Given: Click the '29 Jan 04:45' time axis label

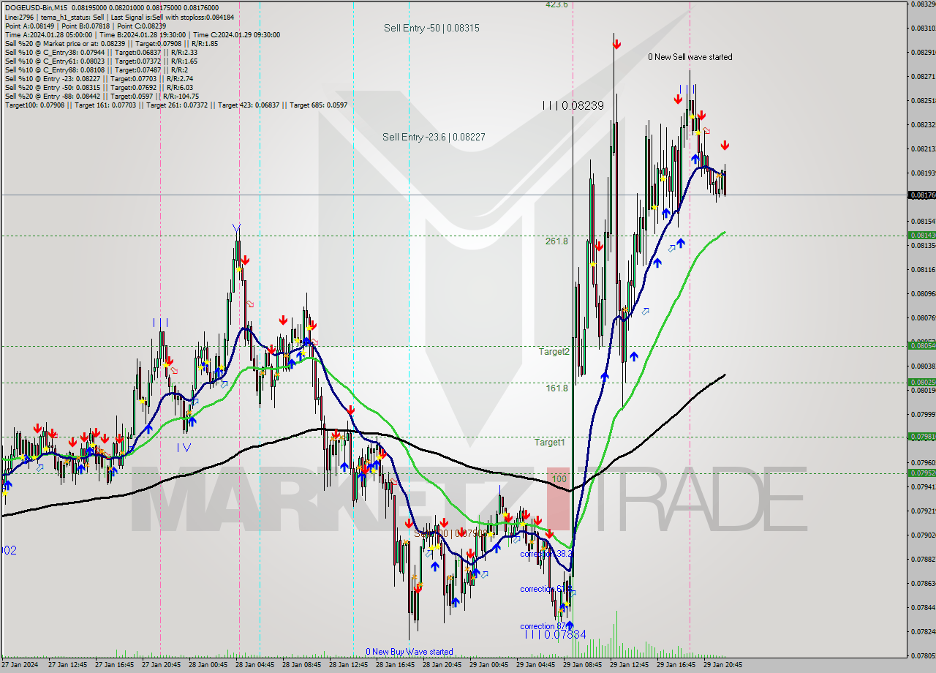Looking at the screenshot, I should coord(535,665).
